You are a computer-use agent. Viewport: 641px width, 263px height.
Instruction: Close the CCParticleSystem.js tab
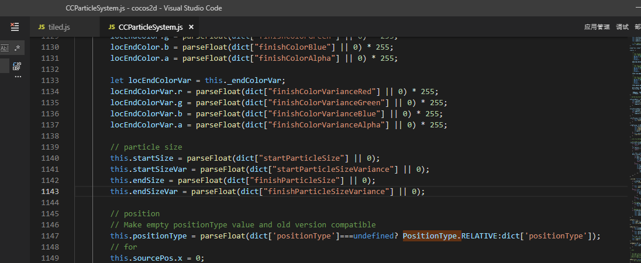click(x=191, y=27)
